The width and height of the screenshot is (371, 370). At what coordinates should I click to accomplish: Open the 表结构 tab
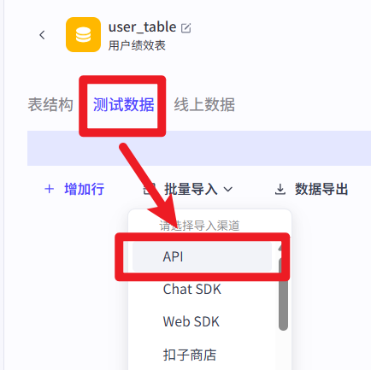tap(50, 104)
